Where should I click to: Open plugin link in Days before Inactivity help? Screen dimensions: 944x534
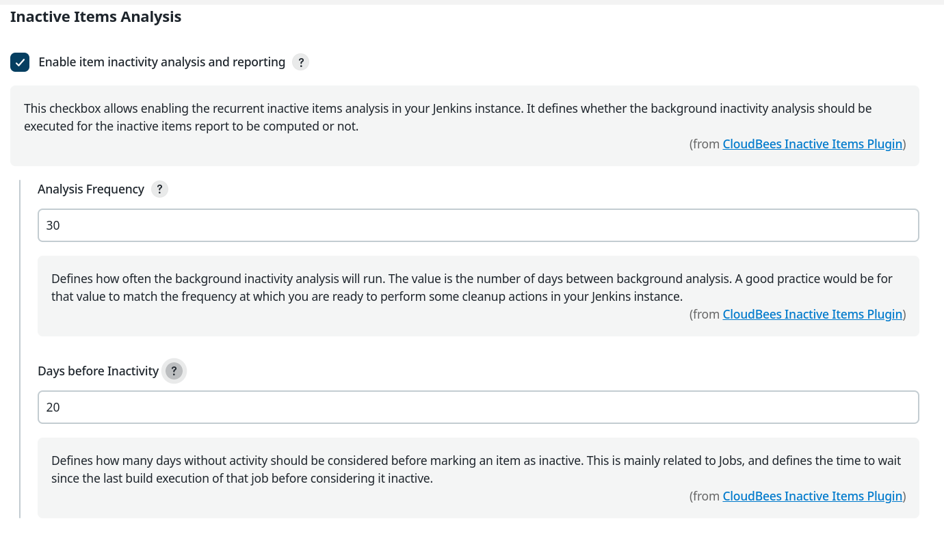point(813,496)
